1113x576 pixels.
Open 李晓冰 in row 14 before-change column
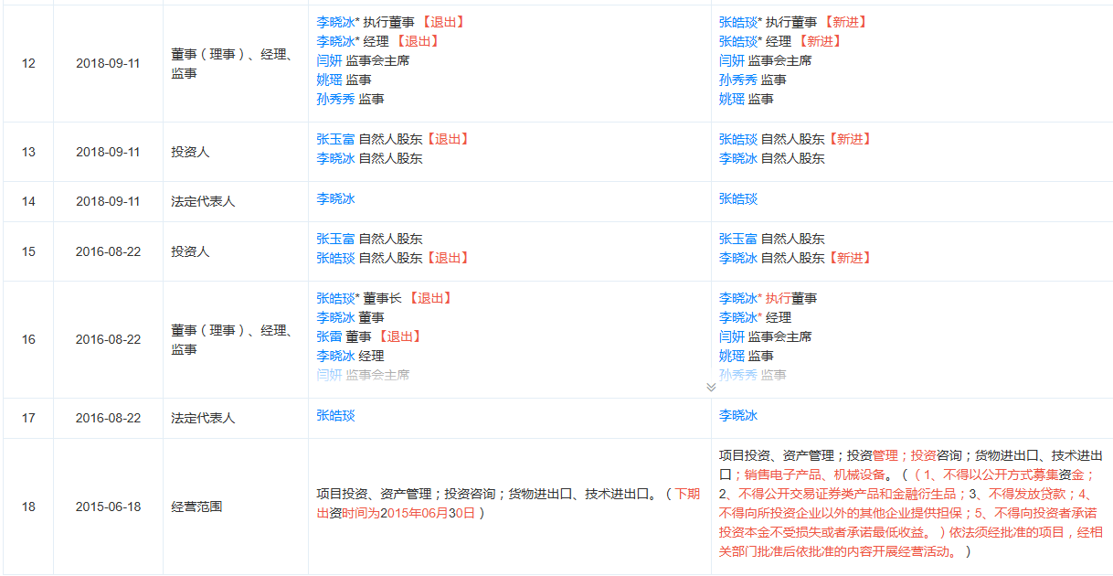click(x=335, y=198)
